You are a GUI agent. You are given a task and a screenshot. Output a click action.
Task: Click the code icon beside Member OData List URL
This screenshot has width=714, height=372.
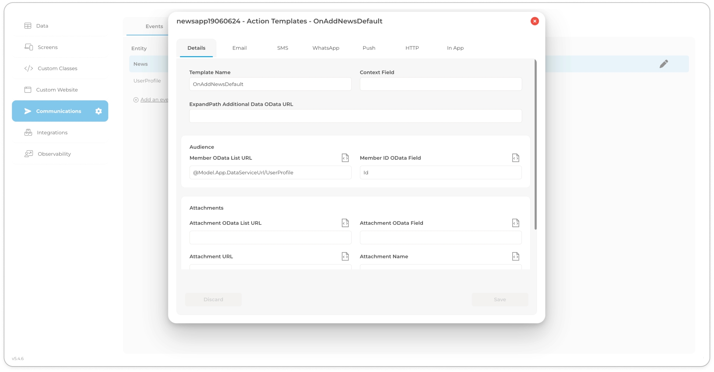(x=345, y=158)
